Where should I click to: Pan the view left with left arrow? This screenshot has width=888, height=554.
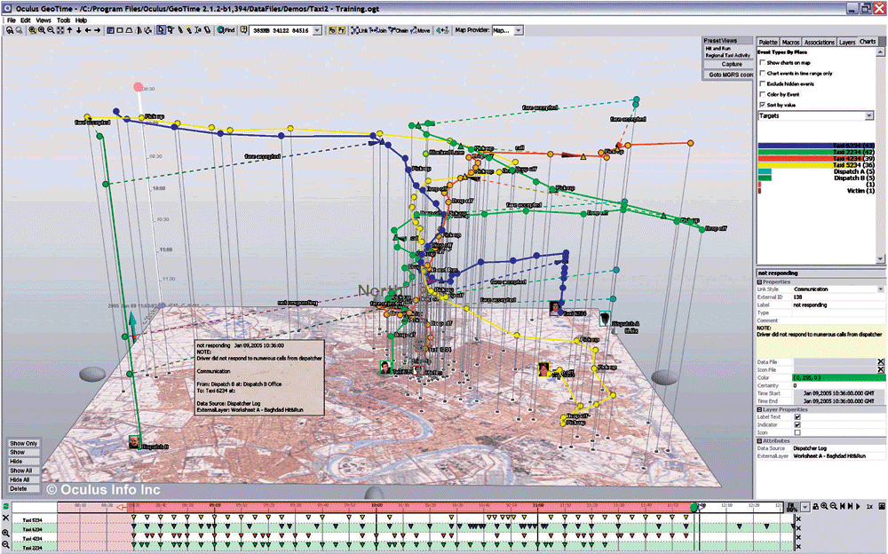point(88,30)
